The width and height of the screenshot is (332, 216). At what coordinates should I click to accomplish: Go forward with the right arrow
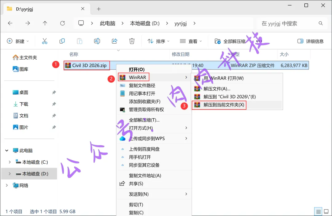click(28, 23)
